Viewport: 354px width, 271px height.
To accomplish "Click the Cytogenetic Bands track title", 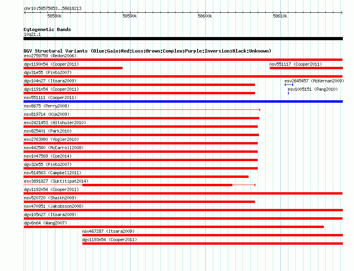I will pos(47,29).
